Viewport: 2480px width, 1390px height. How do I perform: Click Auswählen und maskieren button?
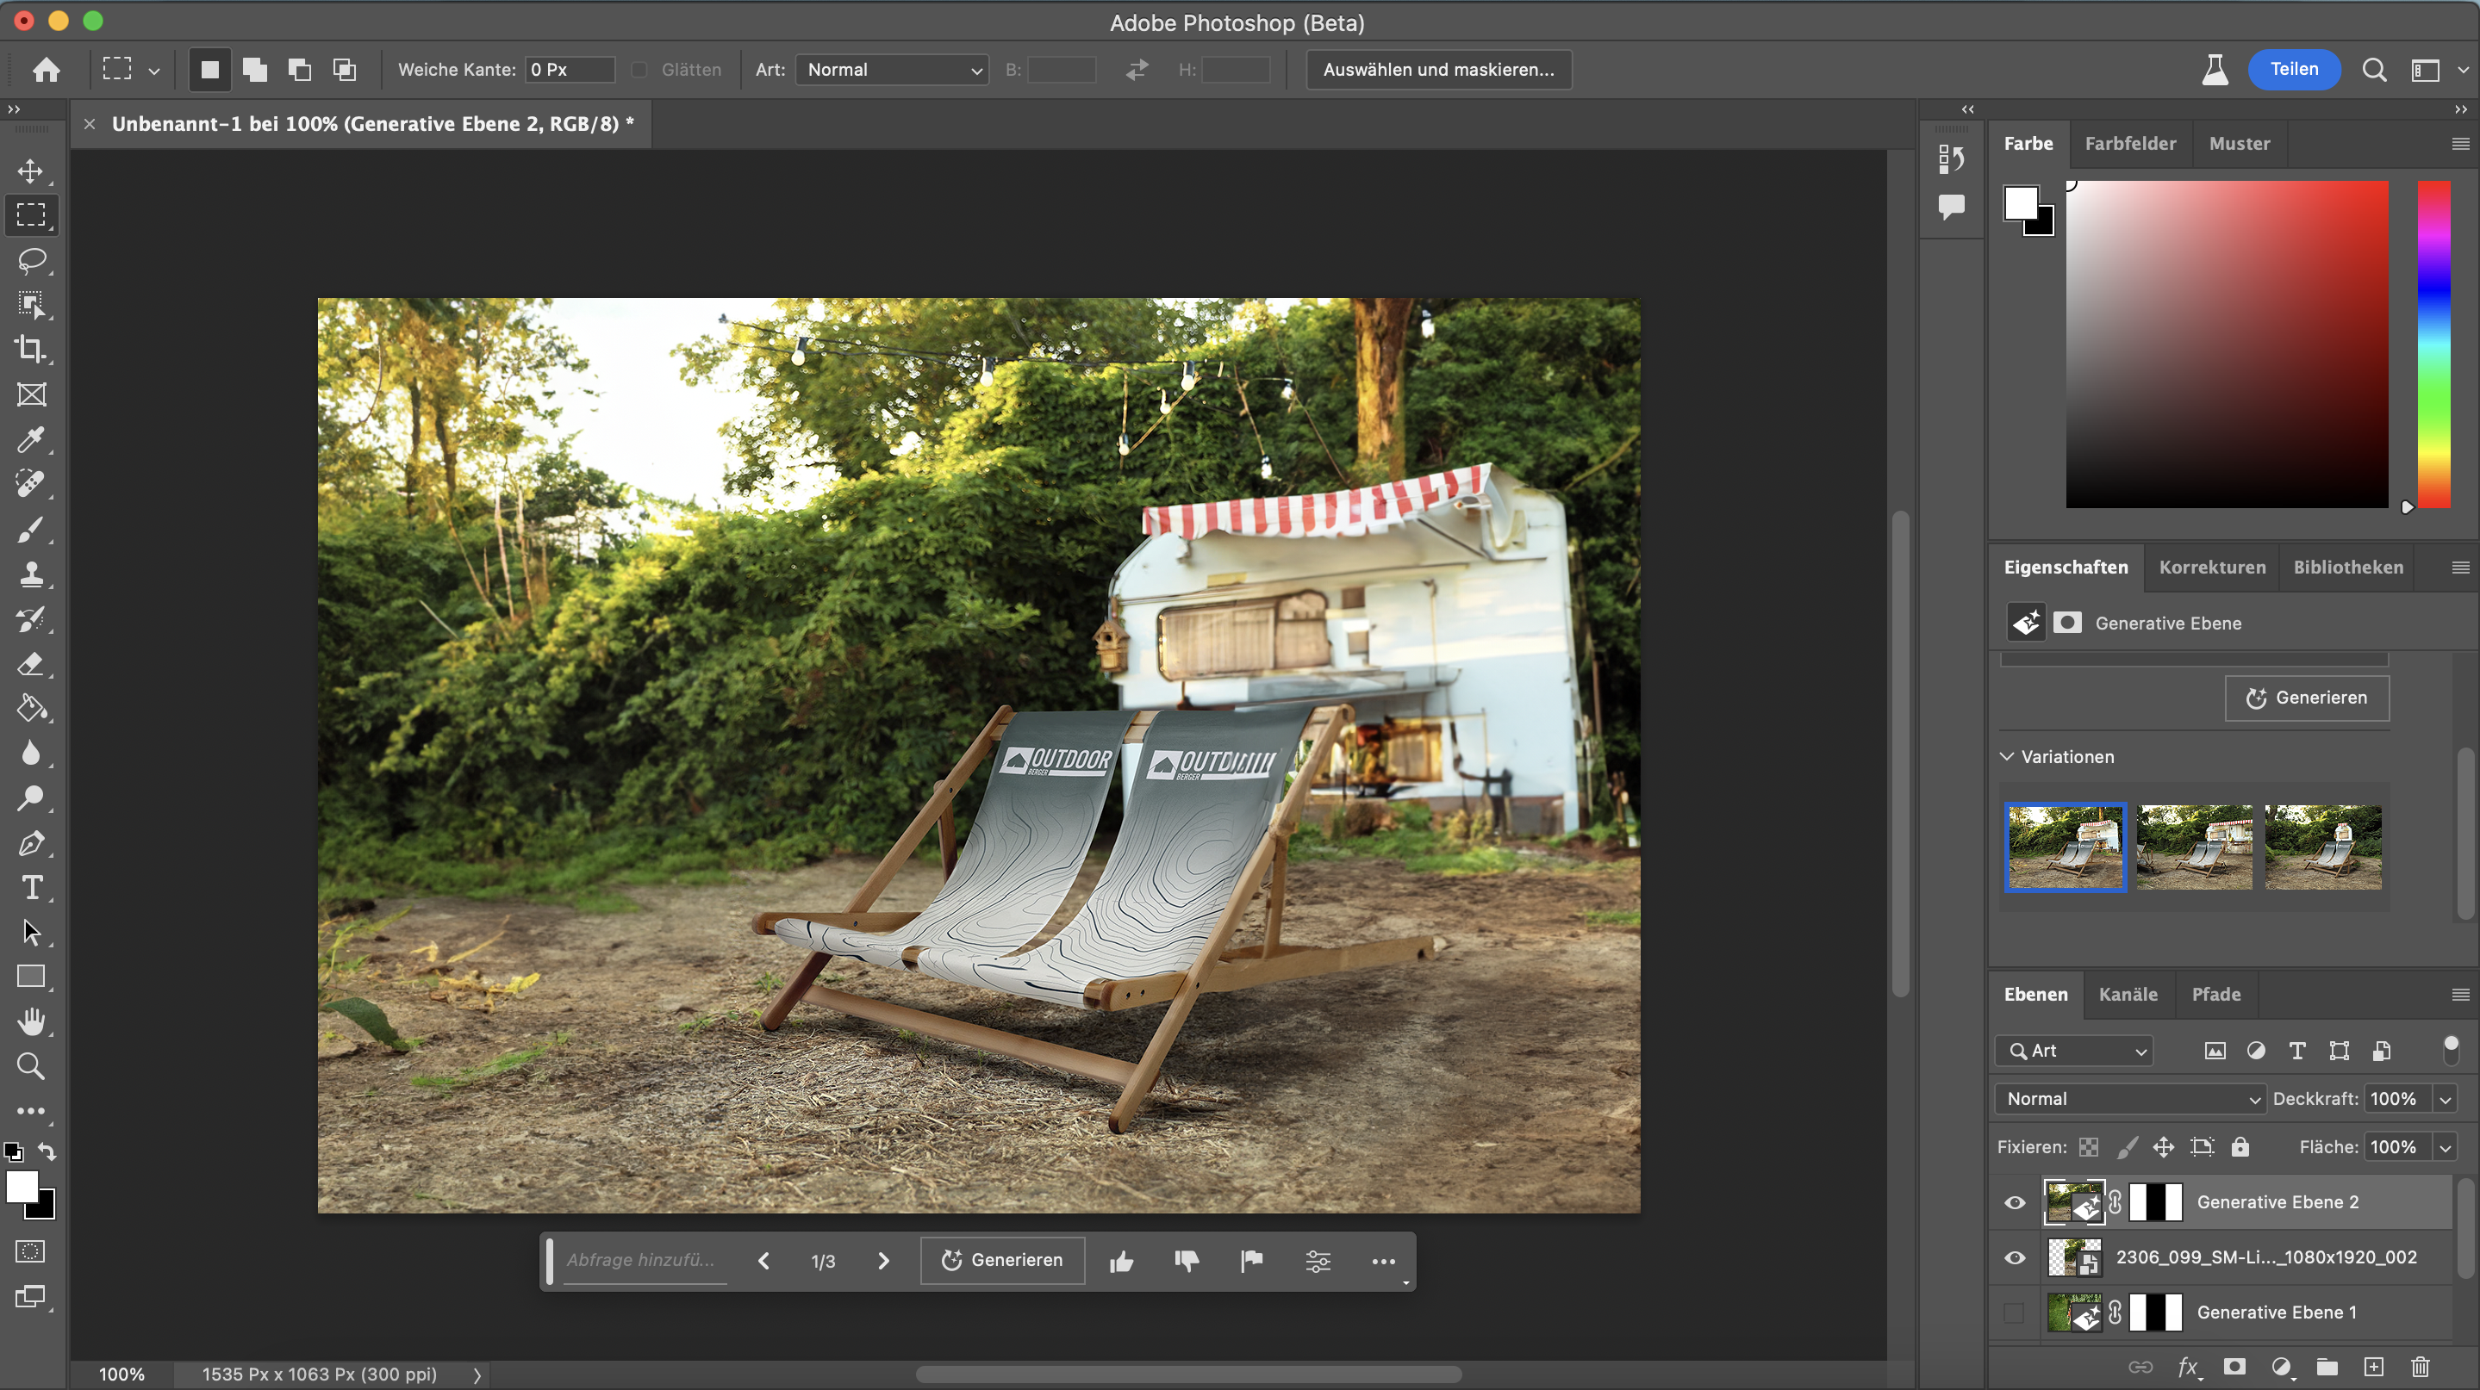point(1438,69)
